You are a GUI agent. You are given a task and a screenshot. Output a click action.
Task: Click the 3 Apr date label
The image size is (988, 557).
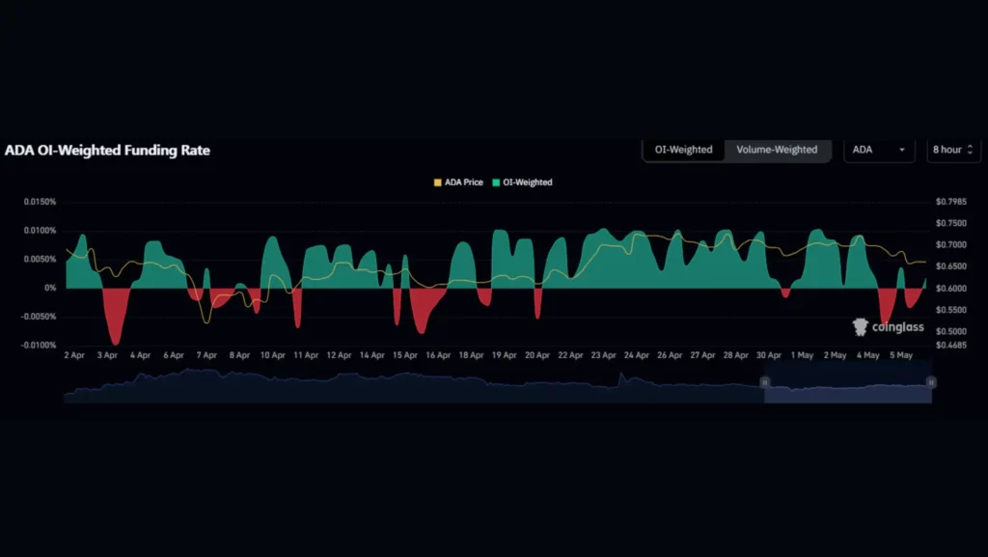107,355
